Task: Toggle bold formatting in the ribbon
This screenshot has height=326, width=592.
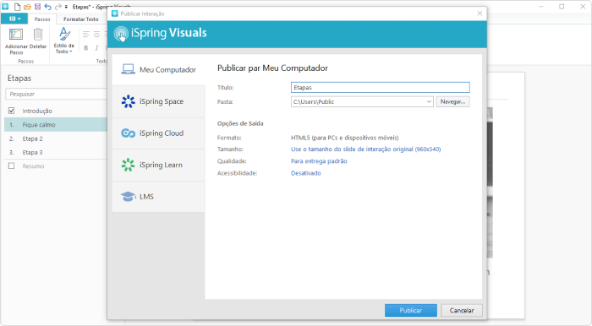Action: tap(86, 48)
